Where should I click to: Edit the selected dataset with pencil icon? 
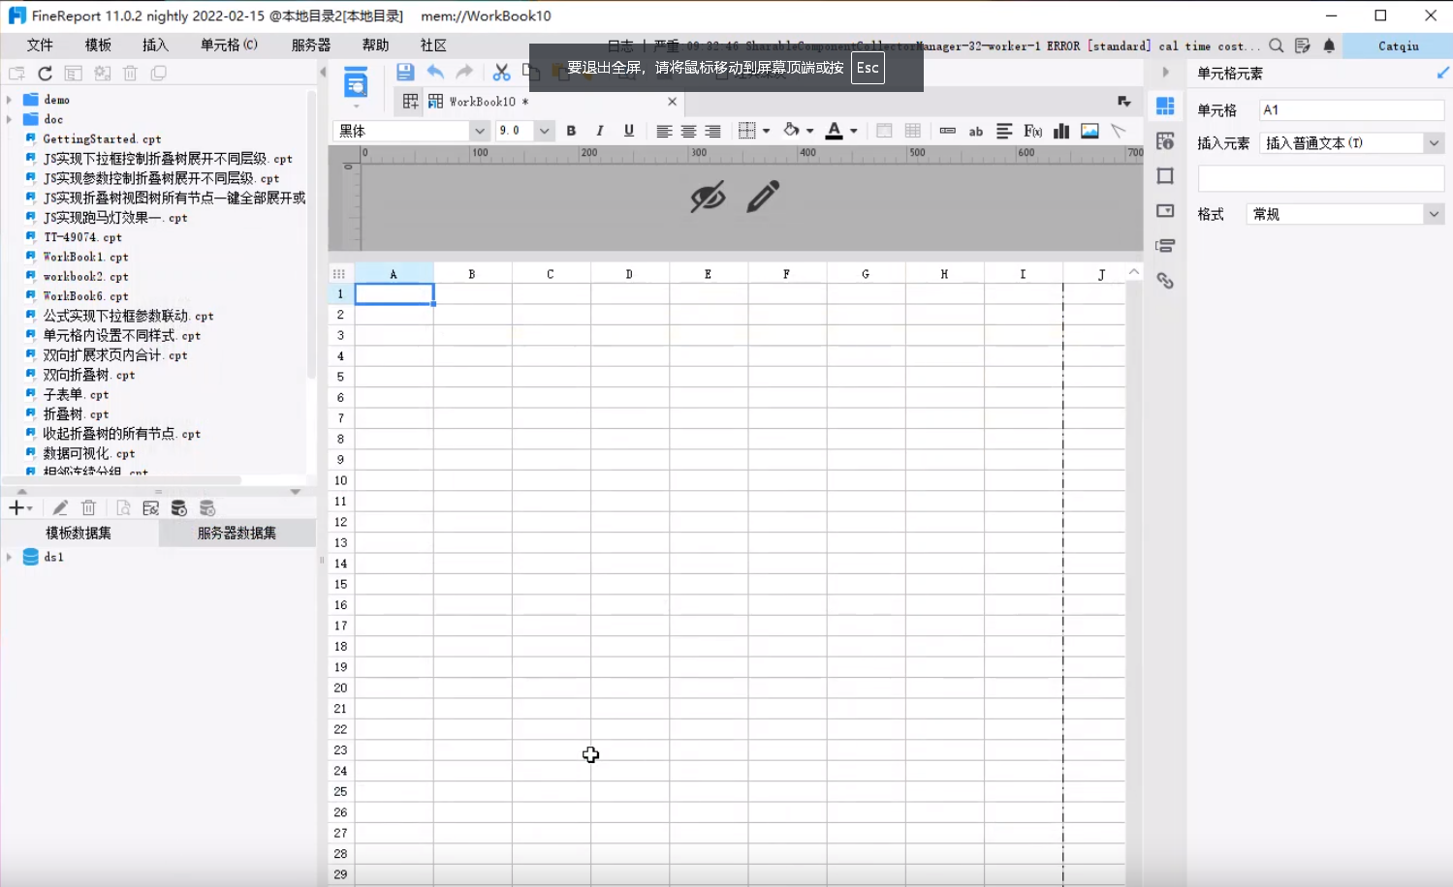click(x=60, y=508)
